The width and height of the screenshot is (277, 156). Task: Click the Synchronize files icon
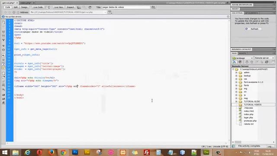click(x=267, y=62)
